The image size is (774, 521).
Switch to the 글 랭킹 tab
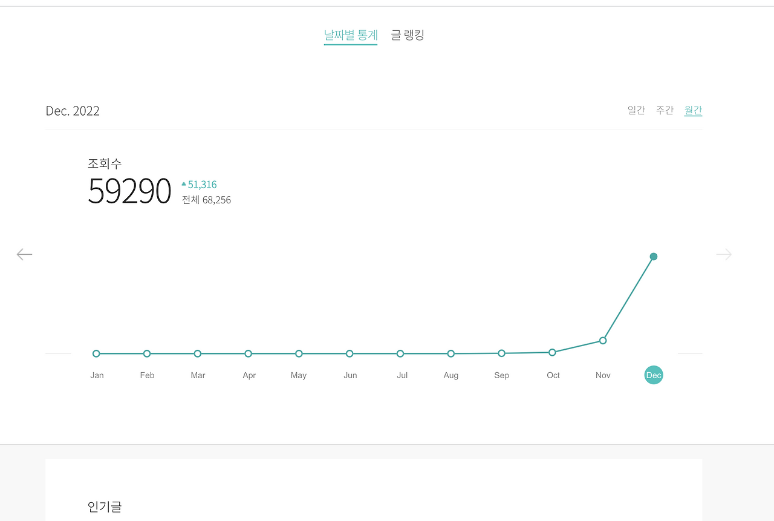tap(407, 34)
